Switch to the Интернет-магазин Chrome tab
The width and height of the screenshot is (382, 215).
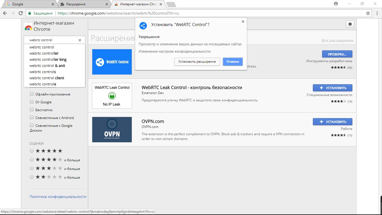tap(138, 4)
